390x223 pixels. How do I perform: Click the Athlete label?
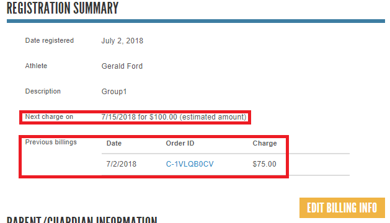[x=36, y=66]
